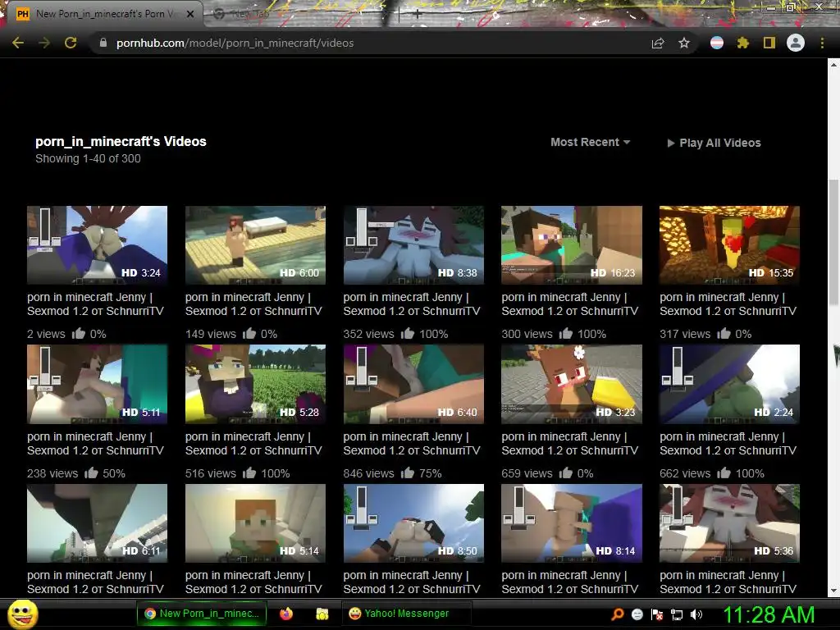Expand the Most Recent sort dropdown

591,143
